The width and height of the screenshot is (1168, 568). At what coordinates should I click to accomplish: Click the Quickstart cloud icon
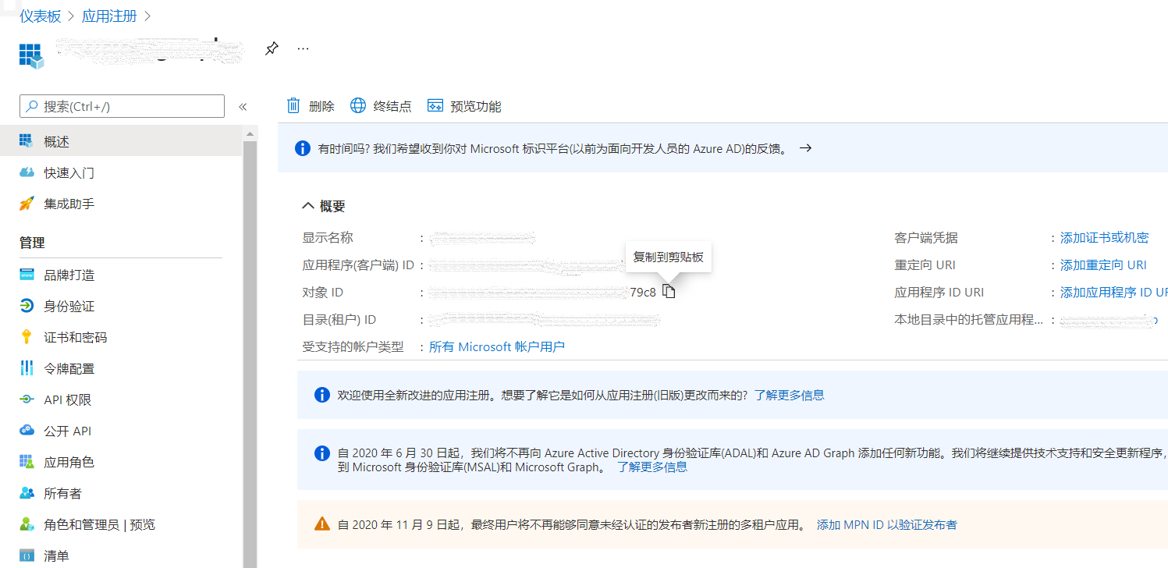point(27,172)
